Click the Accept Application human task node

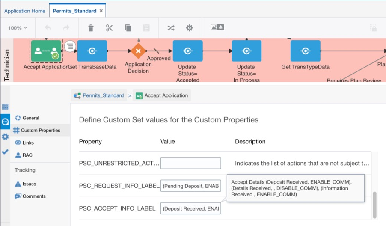click(x=46, y=51)
